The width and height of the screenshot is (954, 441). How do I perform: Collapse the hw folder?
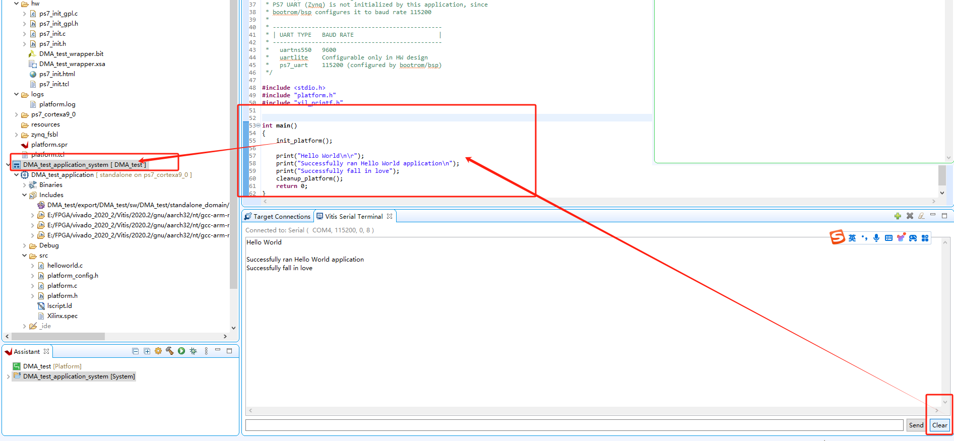click(x=16, y=4)
